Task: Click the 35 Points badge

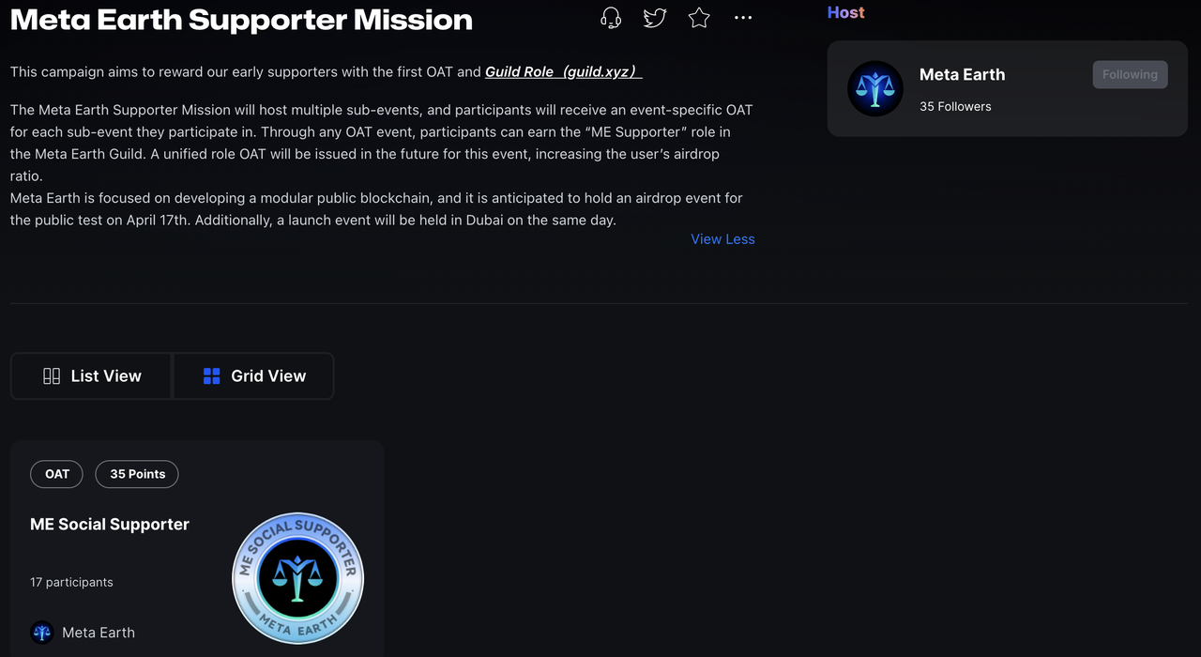Action: click(x=137, y=474)
